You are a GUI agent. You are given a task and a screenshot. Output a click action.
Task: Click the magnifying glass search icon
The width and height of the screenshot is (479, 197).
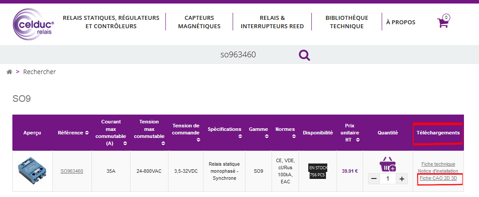click(304, 55)
